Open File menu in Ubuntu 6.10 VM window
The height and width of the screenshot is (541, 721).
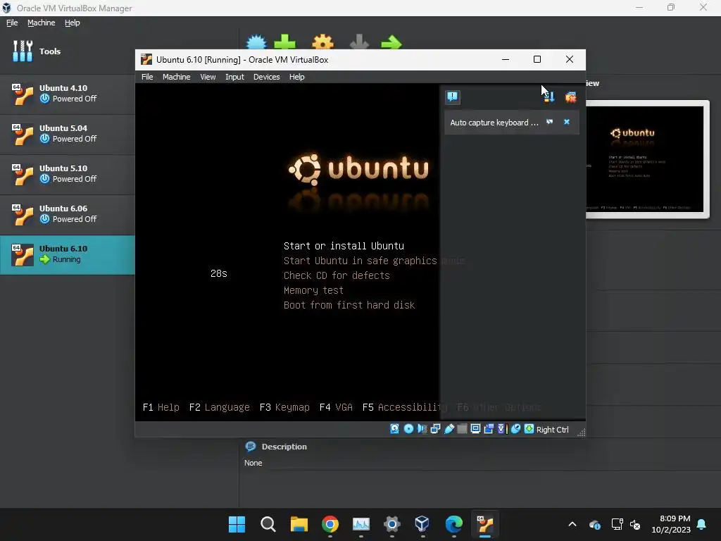(x=147, y=77)
